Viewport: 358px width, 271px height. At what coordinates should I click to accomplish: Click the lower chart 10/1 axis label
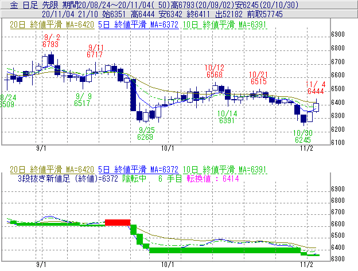[x=168, y=265]
